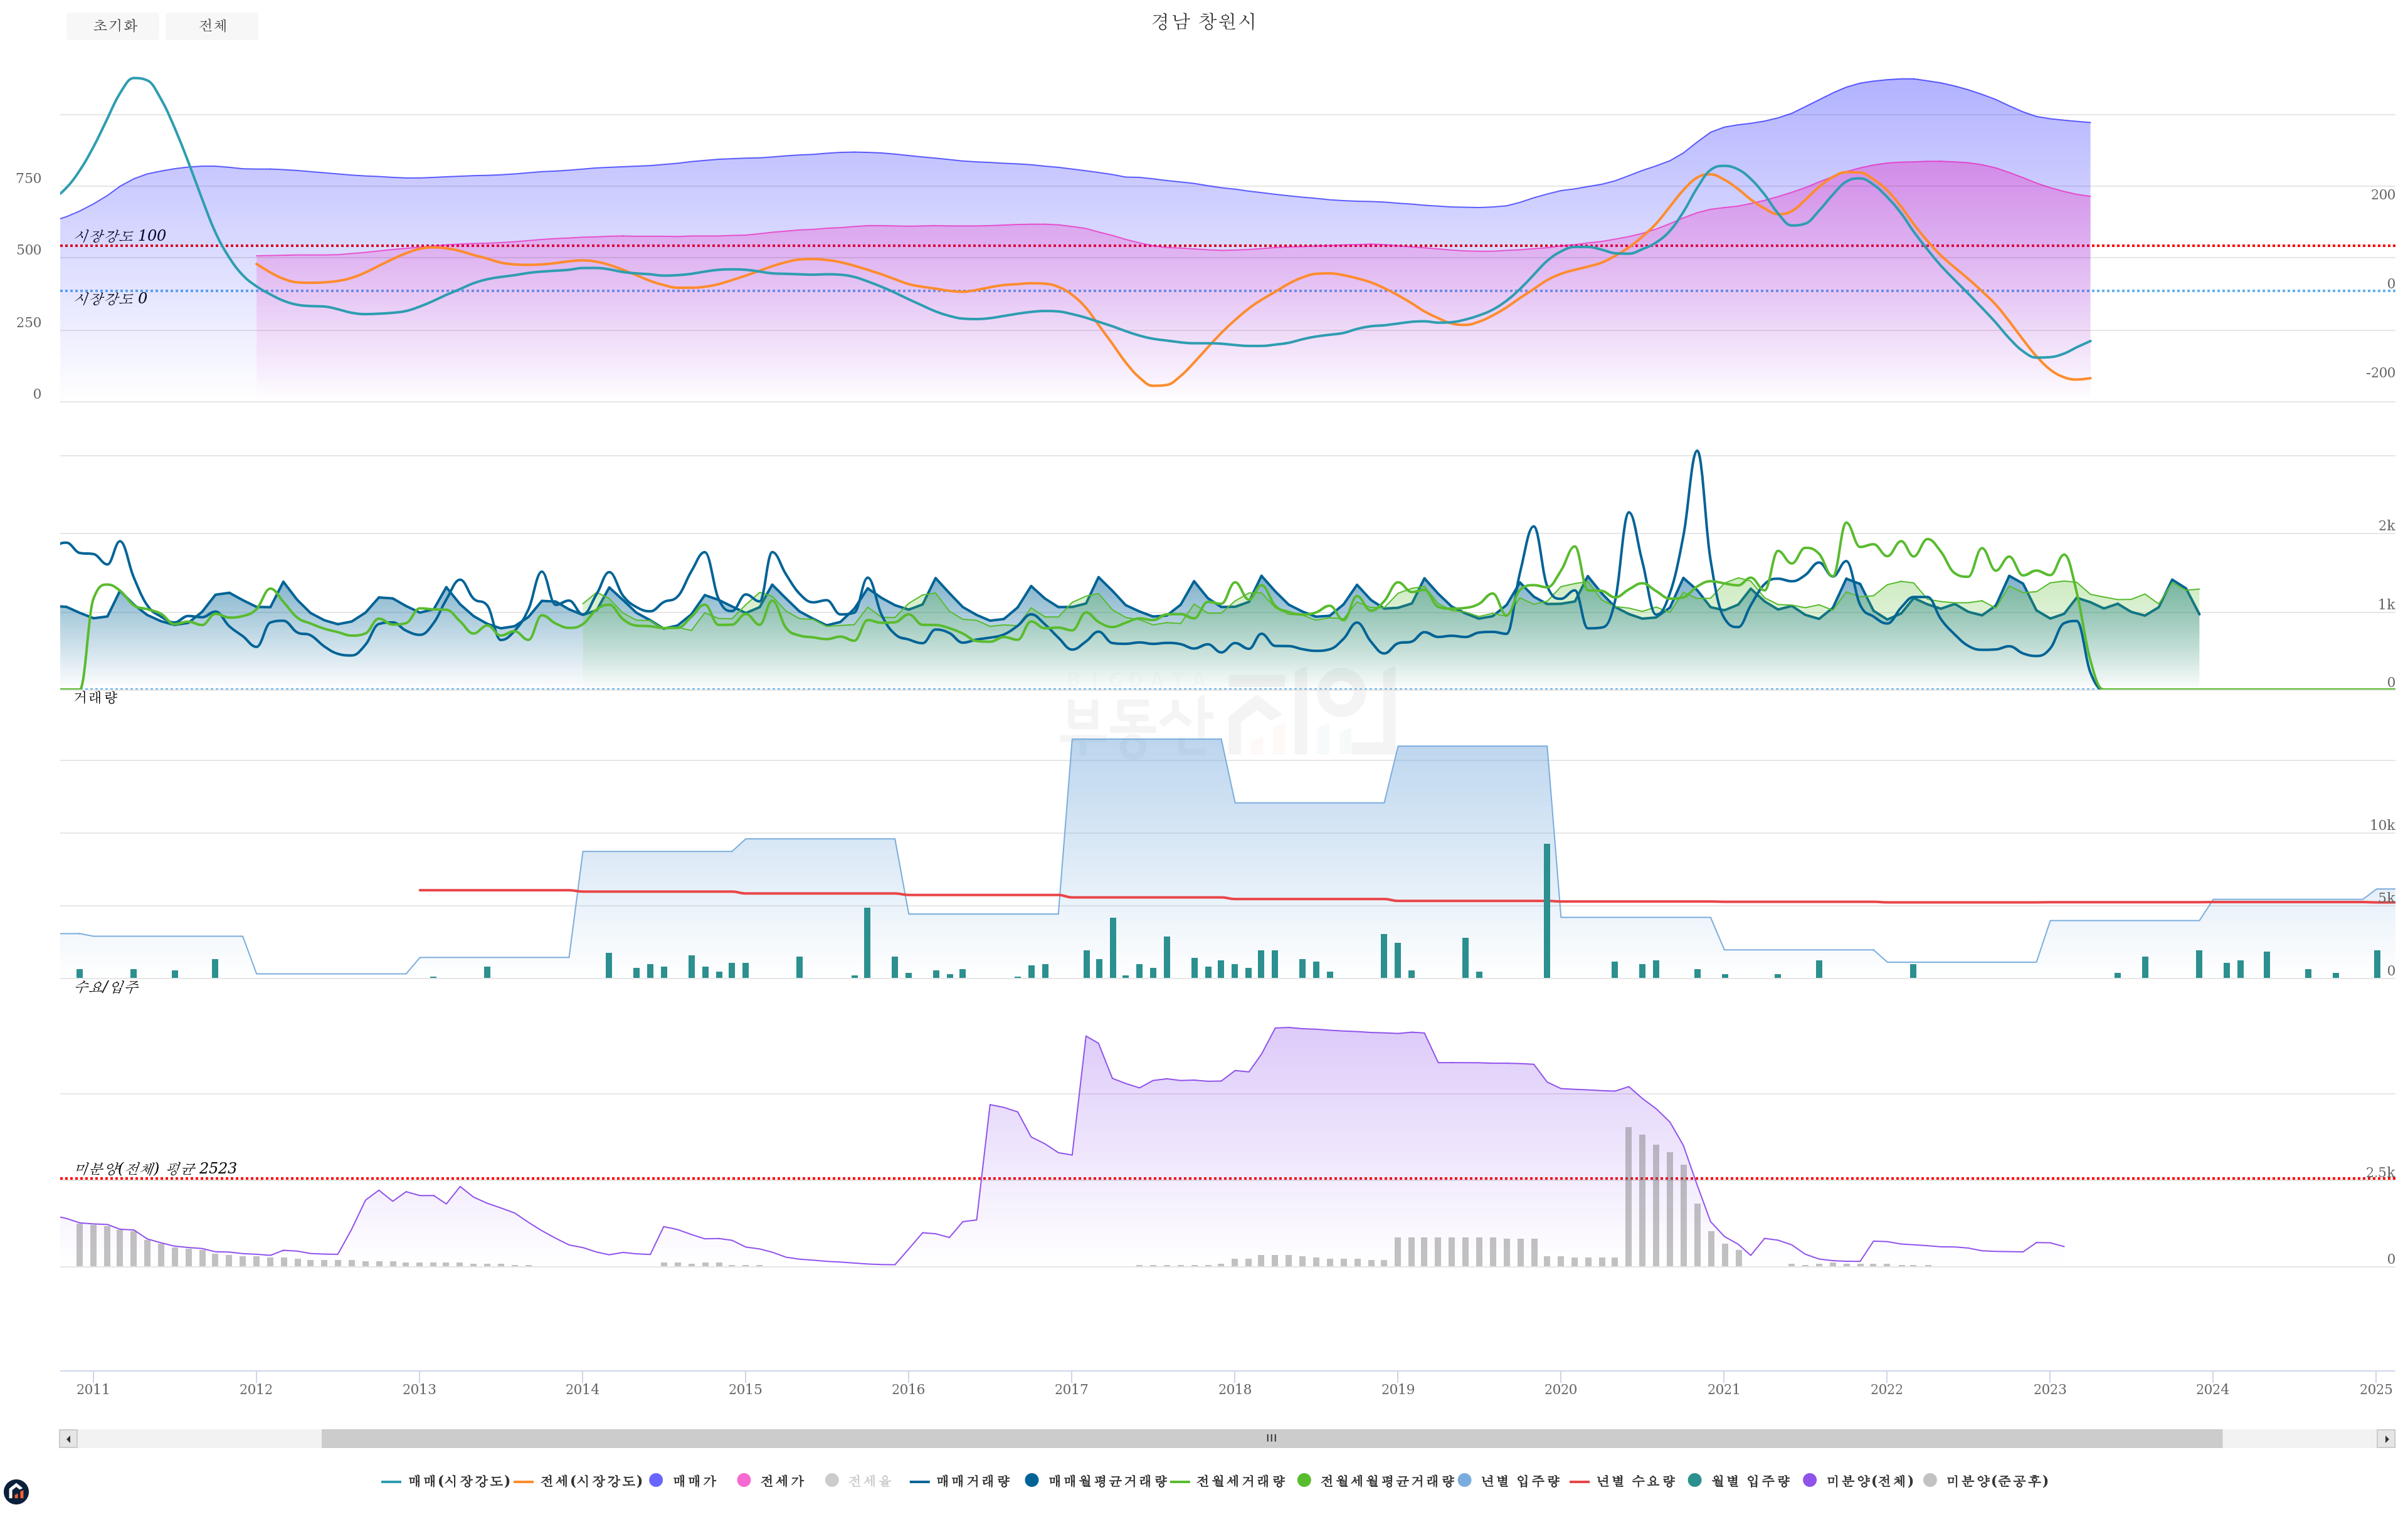Click the 전월세월평균거래량 legend circle
2408x1517 pixels.
pyautogui.click(x=1303, y=1480)
